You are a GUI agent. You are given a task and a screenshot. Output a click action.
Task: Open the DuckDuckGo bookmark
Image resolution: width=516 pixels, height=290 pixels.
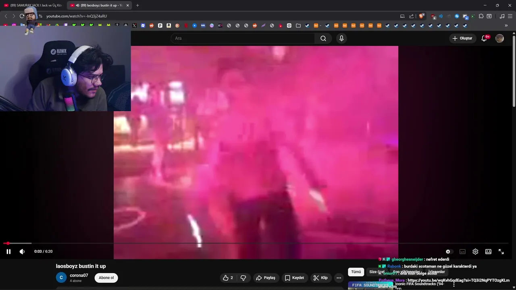[x=177, y=25]
